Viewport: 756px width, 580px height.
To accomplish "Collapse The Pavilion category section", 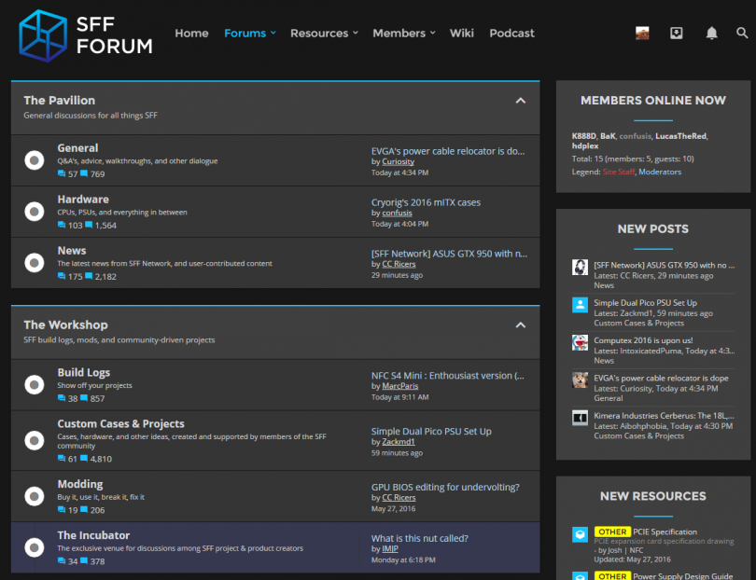I will (x=521, y=101).
